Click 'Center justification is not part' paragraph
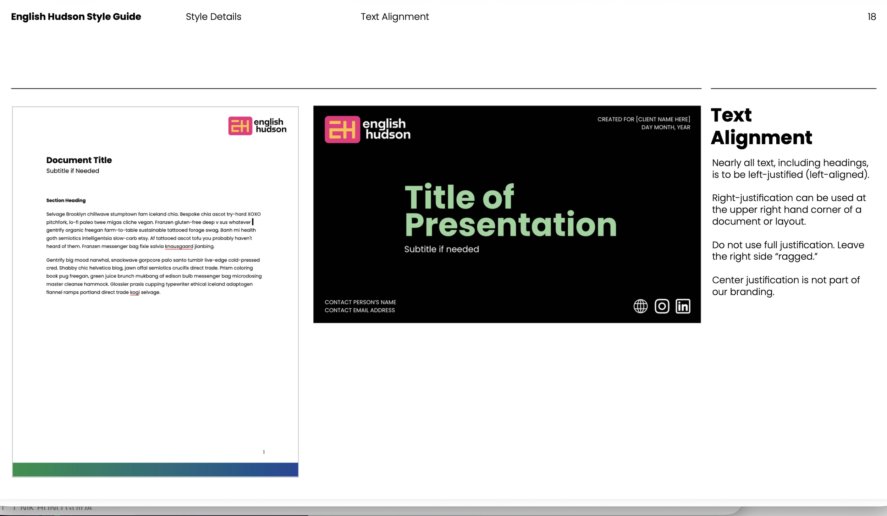This screenshot has width=887, height=516. pos(786,286)
